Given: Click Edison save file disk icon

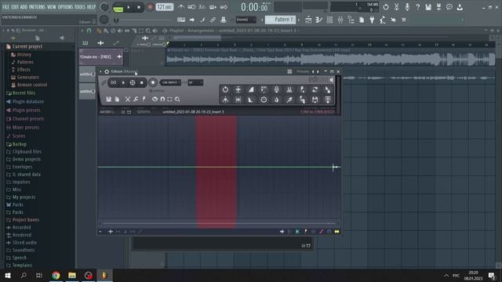Looking at the screenshot, I should [x=109, y=99].
